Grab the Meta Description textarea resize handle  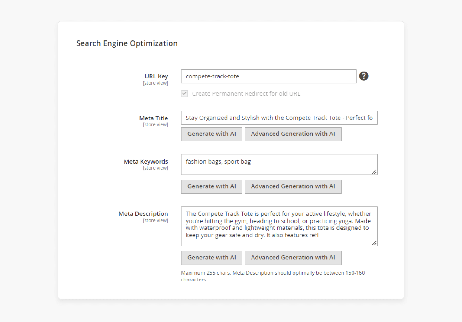coord(374,243)
